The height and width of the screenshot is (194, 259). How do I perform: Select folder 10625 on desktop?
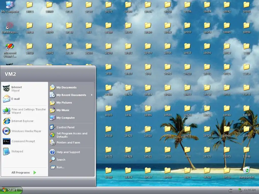coord(187,111)
